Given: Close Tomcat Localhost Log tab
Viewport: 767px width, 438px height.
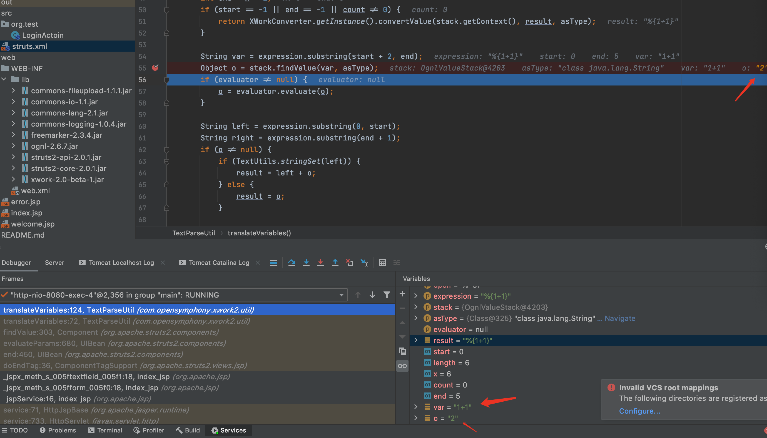Looking at the screenshot, I should click(x=163, y=262).
